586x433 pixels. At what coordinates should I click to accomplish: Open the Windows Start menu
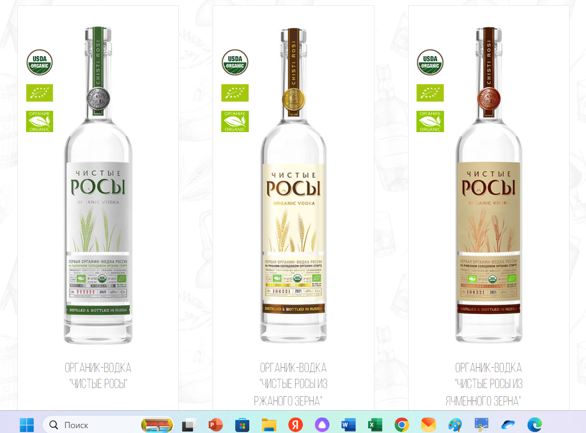pos(27,425)
